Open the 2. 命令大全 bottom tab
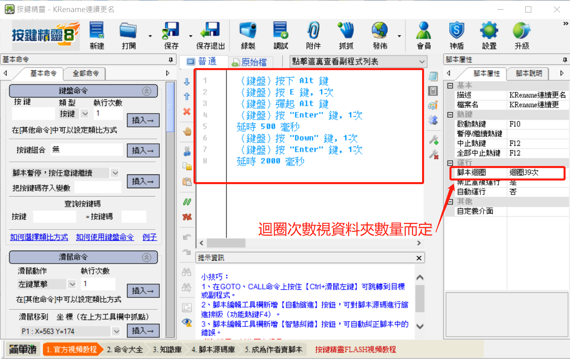The height and width of the screenshot is (359, 570). pyautogui.click(x=125, y=350)
